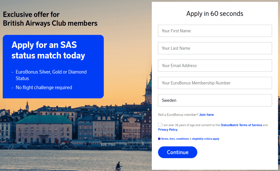280x171 pixels.
Task: Open the eligibility criteria link
Action: tap(205, 139)
